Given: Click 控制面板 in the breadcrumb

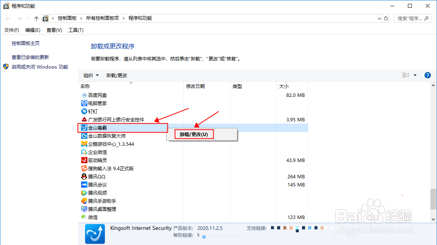Looking at the screenshot, I should (67, 18).
